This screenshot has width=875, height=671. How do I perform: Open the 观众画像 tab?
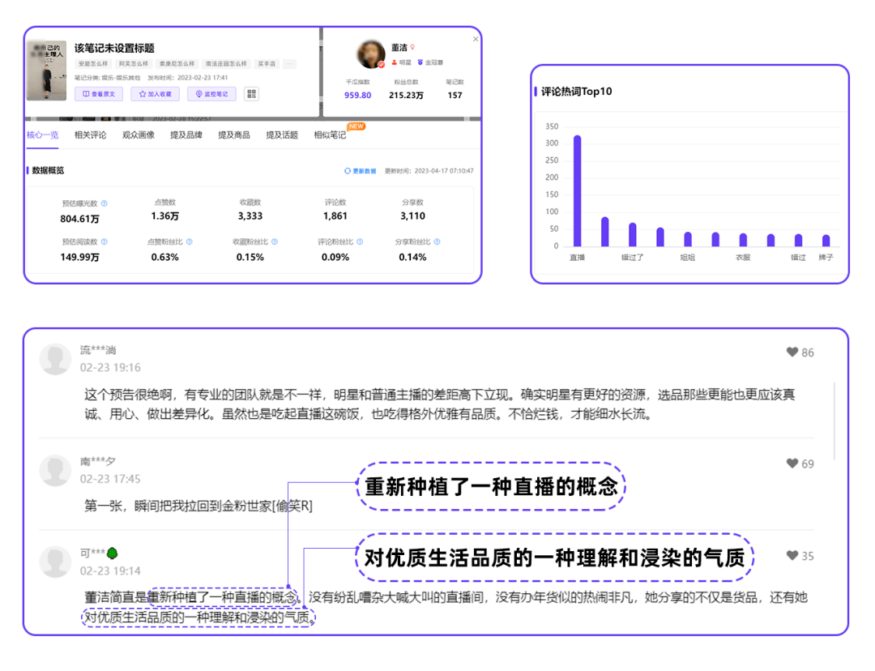click(x=139, y=135)
